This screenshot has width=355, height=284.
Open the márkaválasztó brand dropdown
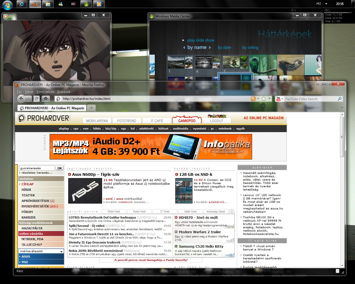pos(41,251)
